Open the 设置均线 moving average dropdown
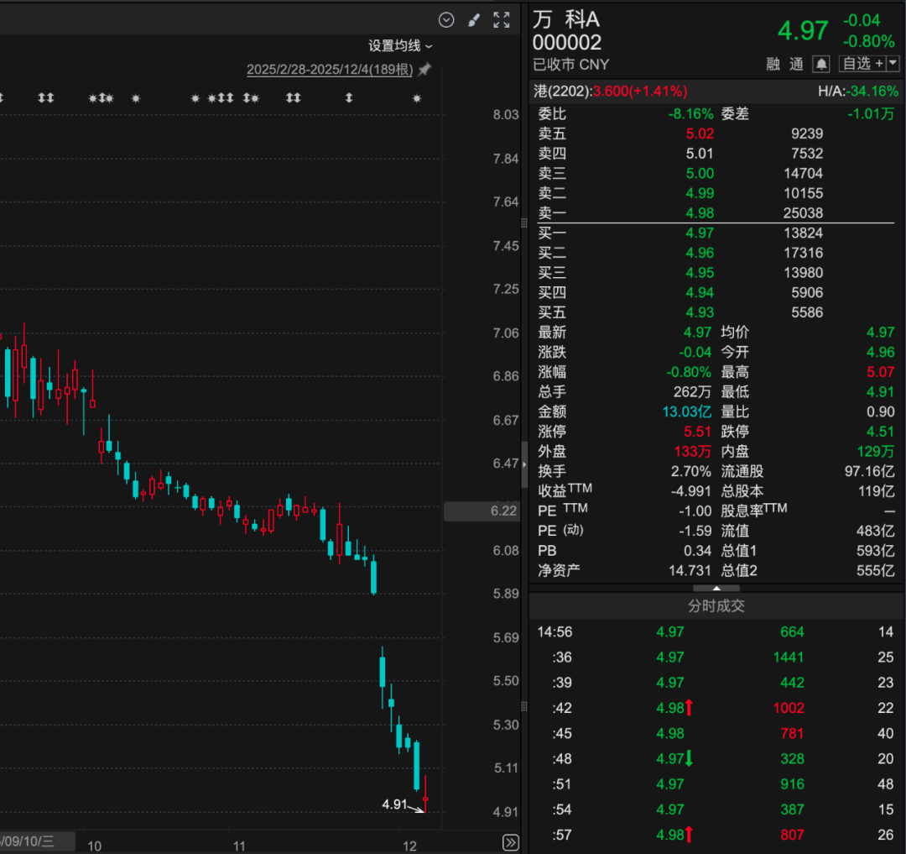Viewport: 906px width, 854px height. click(x=400, y=45)
